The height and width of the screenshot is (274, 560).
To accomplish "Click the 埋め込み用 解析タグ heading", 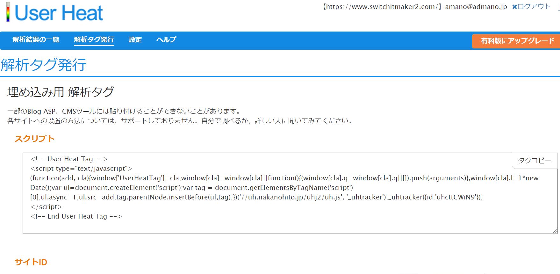I will 61,92.
